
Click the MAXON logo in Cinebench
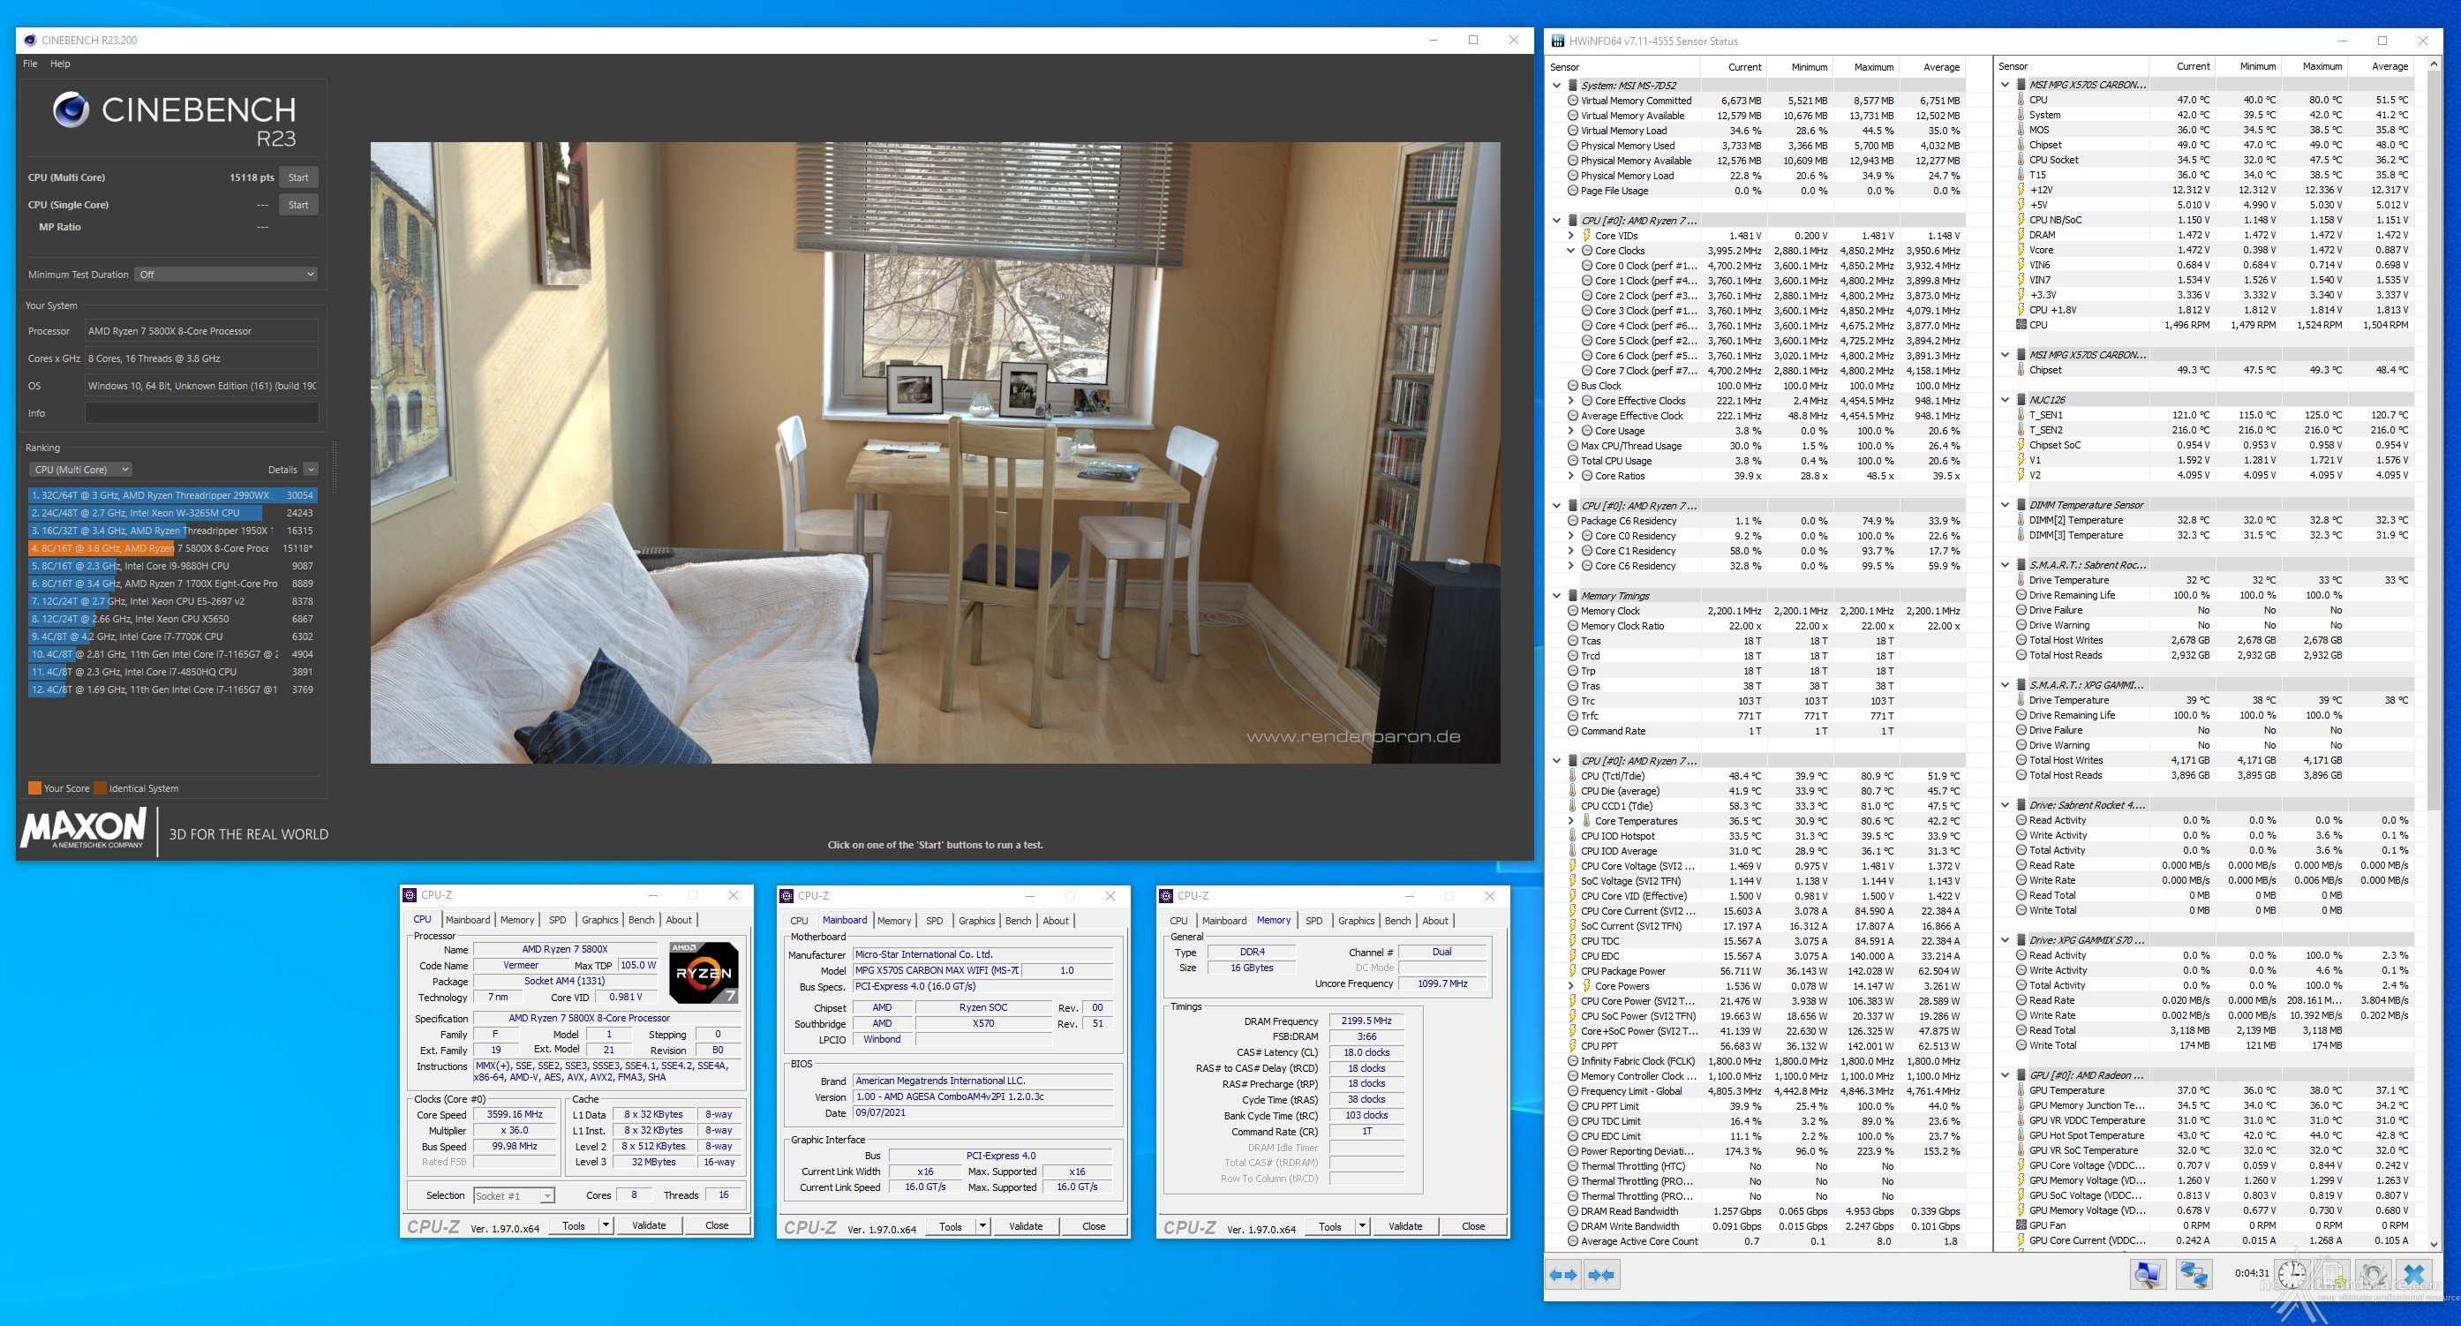(x=84, y=827)
